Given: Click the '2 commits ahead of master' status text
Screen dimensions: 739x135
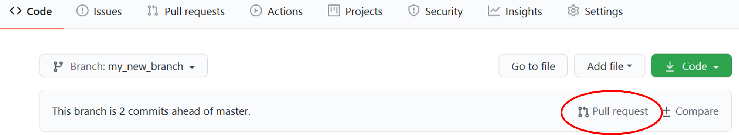Looking at the screenshot, I should 185,111.
